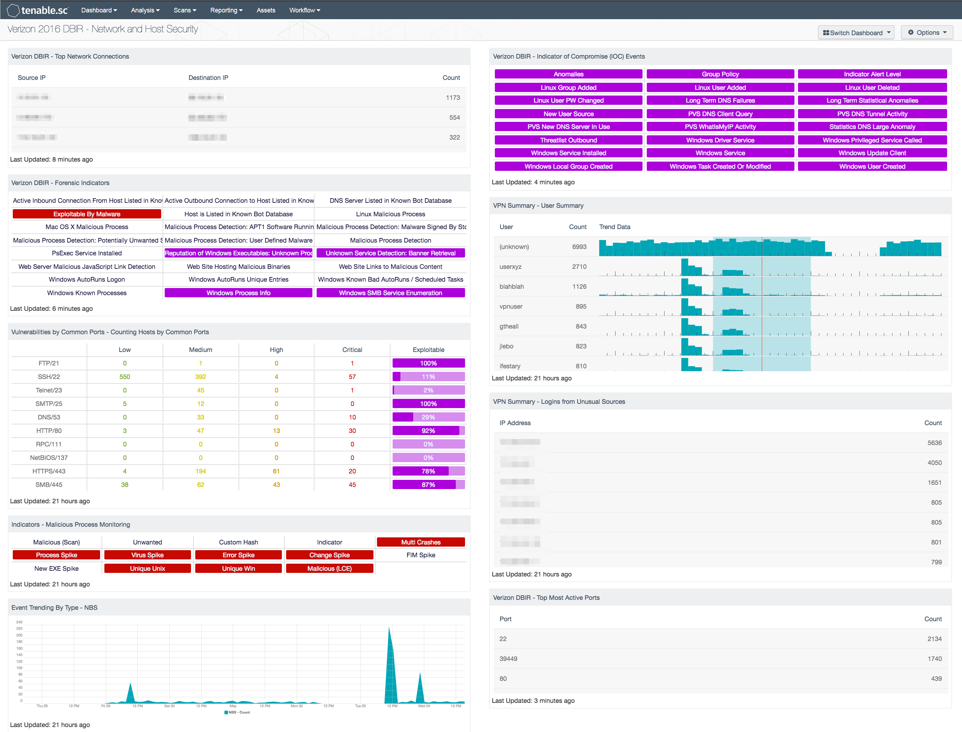Expand the Options dropdown arrow

945,32
